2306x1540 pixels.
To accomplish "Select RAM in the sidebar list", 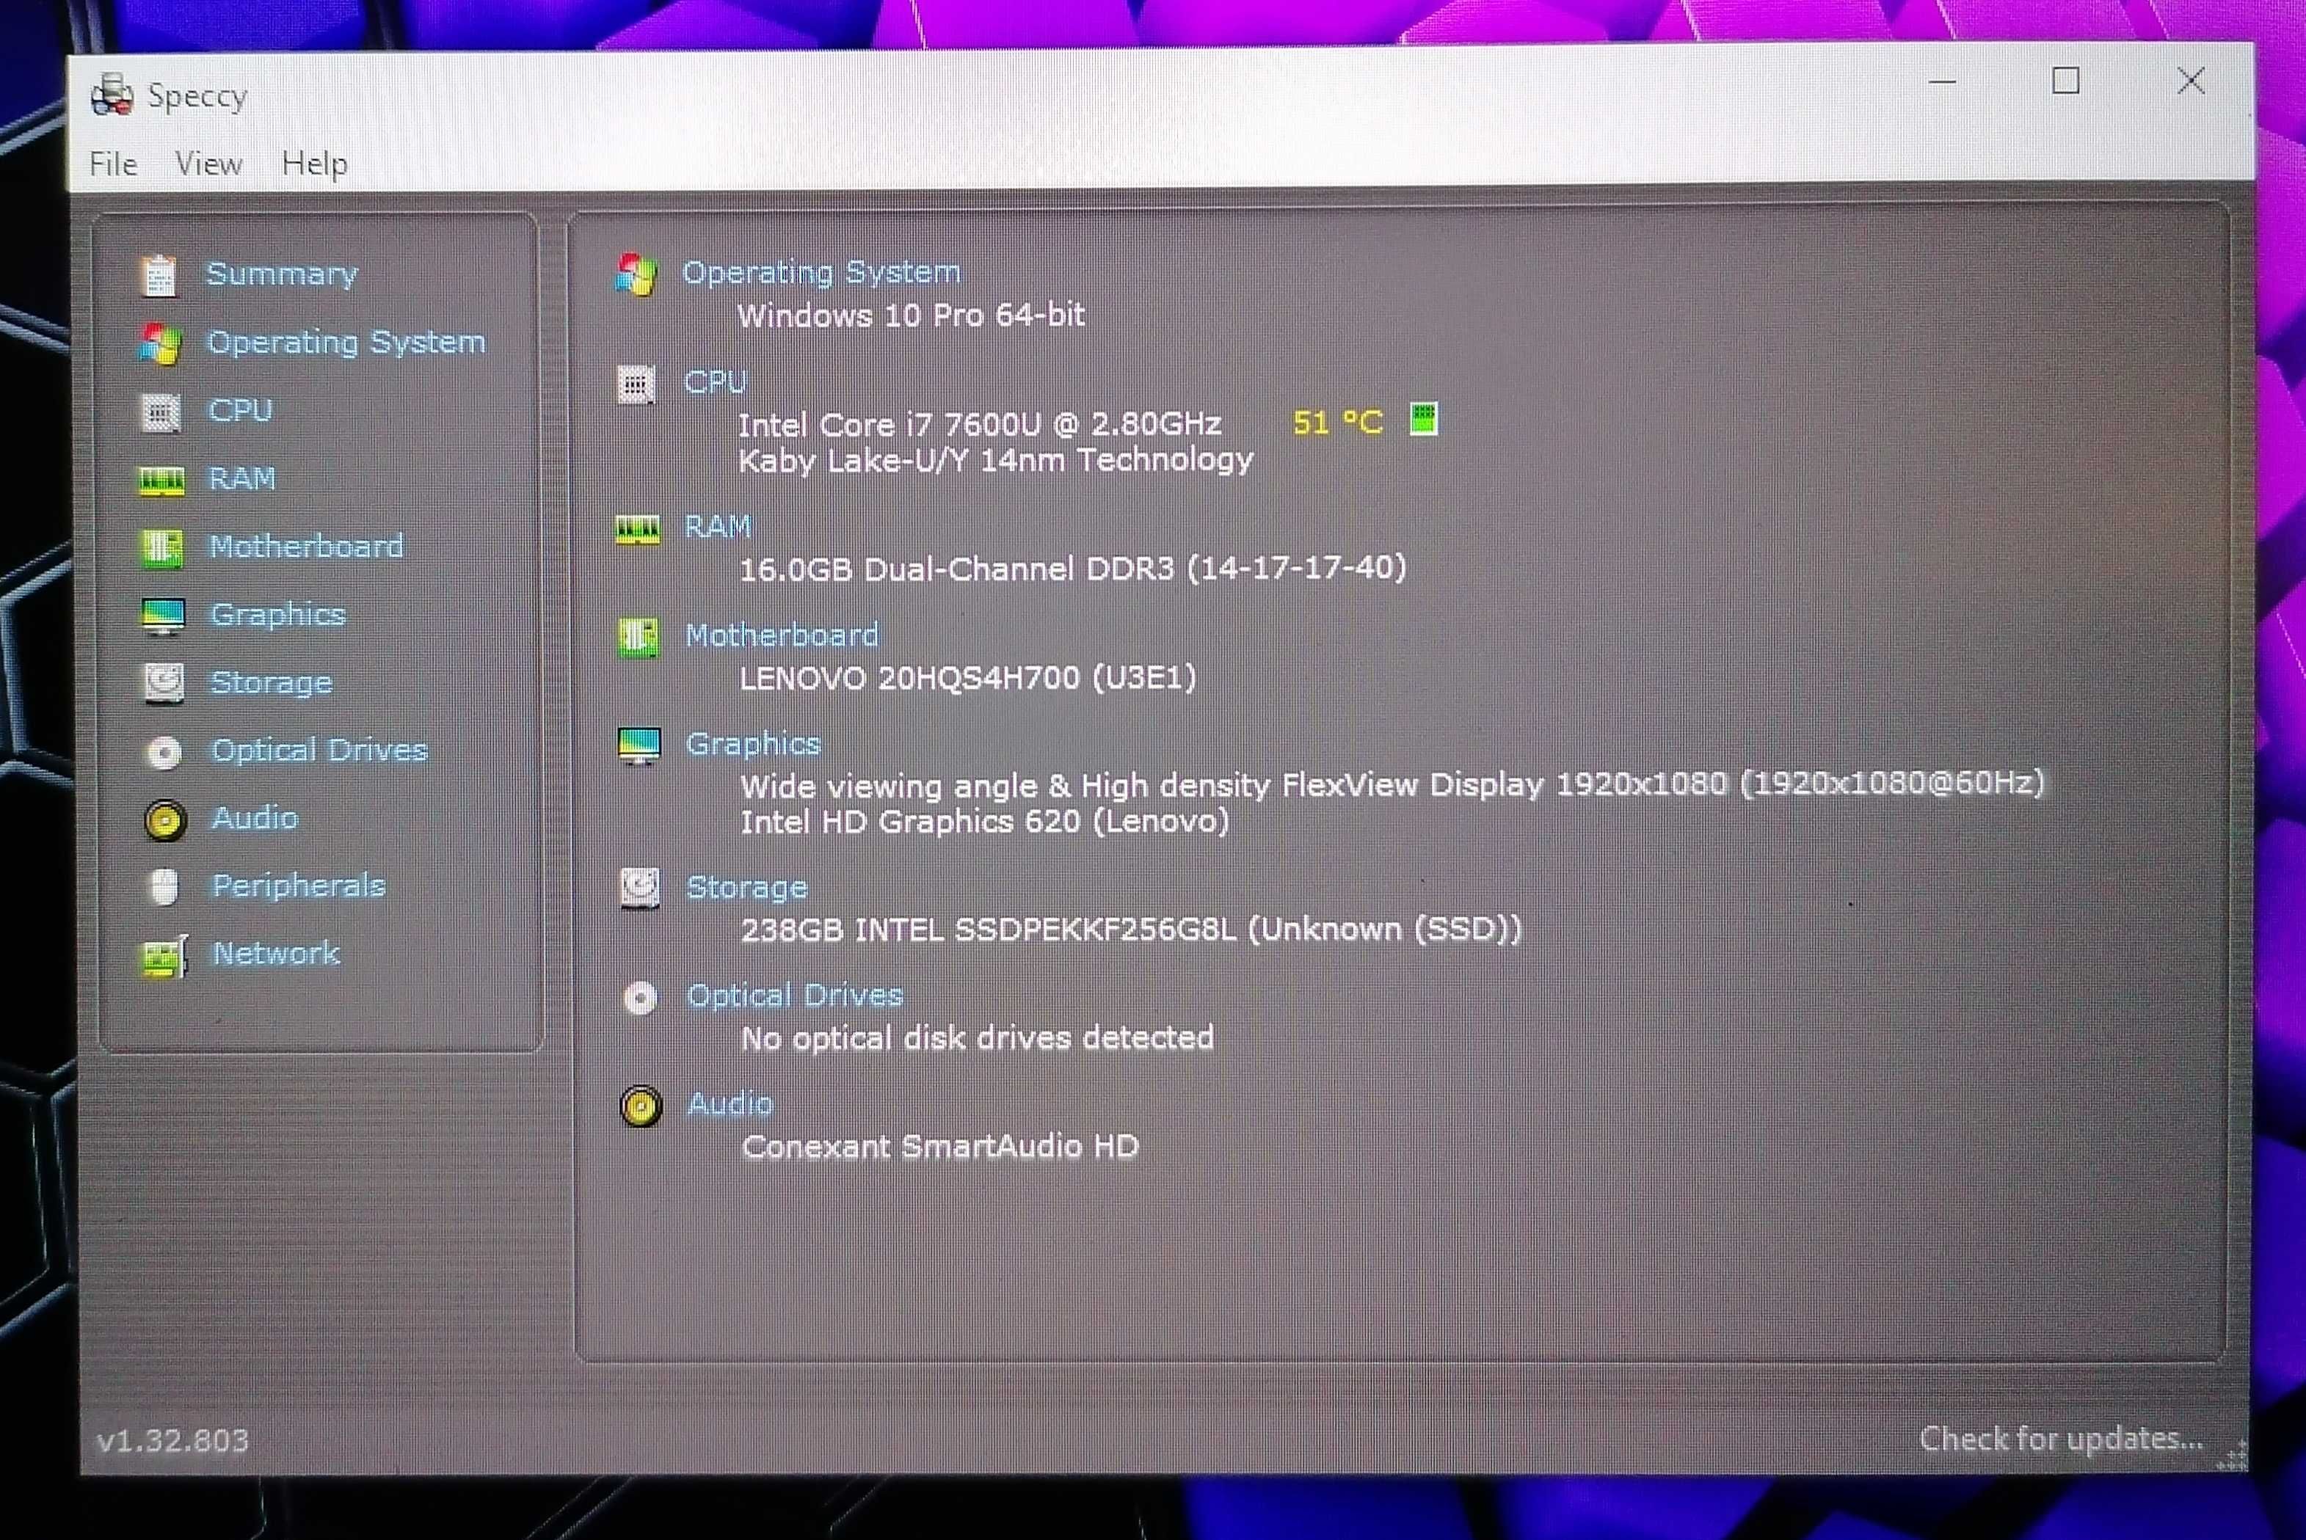I will [241, 478].
